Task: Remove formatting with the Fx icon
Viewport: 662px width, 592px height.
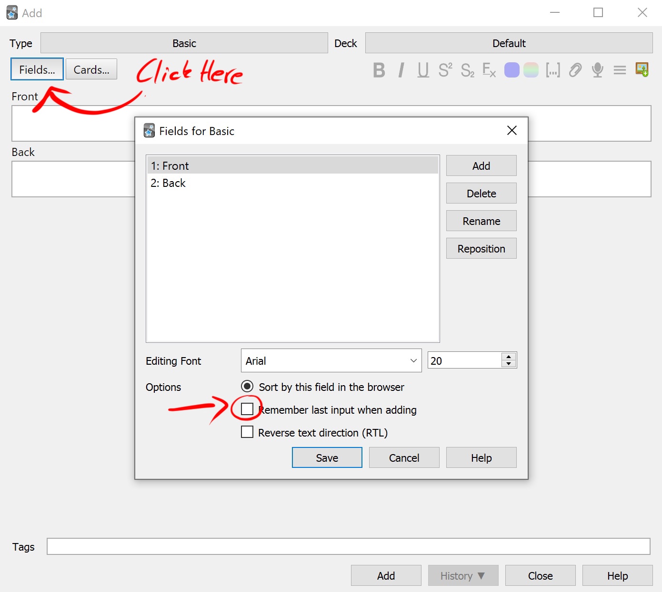Action: (x=489, y=70)
